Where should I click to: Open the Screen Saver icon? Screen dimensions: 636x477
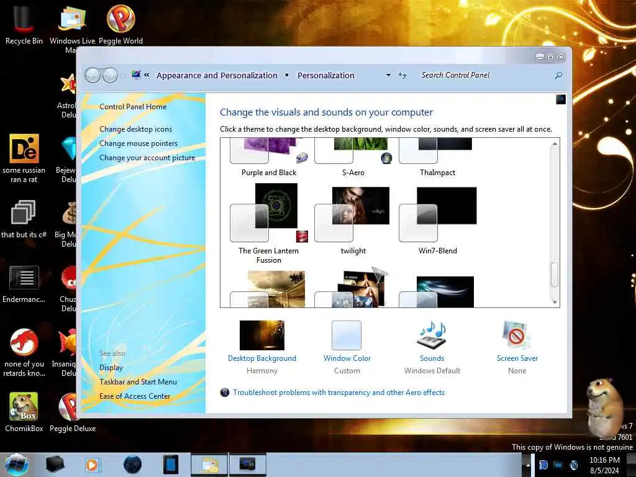pos(516,335)
